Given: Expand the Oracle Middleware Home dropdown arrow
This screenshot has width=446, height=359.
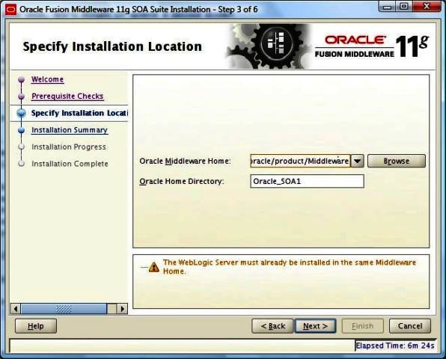Looking at the screenshot, I should [x=358, y=161].
